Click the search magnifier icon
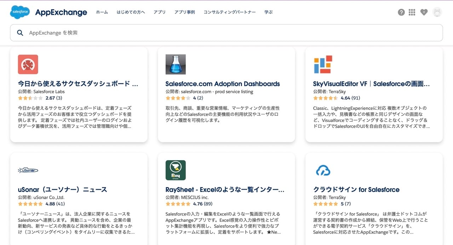Viewport: 453px width, 245px height. pos(20,33)
